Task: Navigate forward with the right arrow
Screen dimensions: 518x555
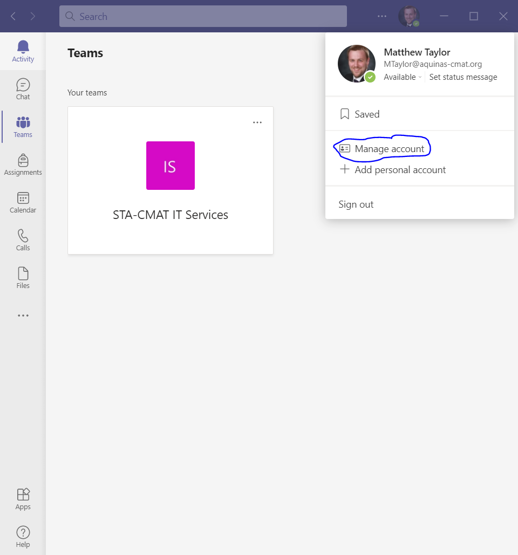Action: (33, 16)
